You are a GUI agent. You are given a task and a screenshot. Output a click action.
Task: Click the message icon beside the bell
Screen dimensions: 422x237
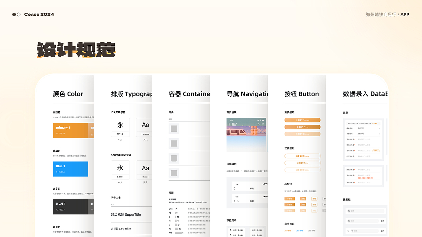point(263,124)
